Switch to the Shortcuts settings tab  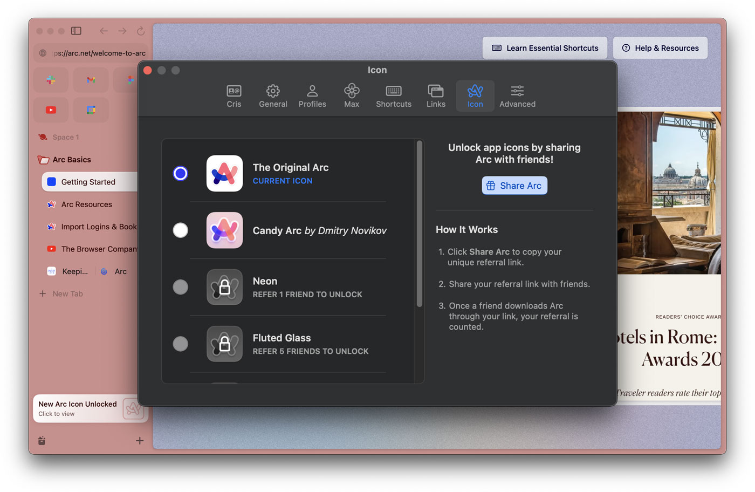(x=394, y=96)
